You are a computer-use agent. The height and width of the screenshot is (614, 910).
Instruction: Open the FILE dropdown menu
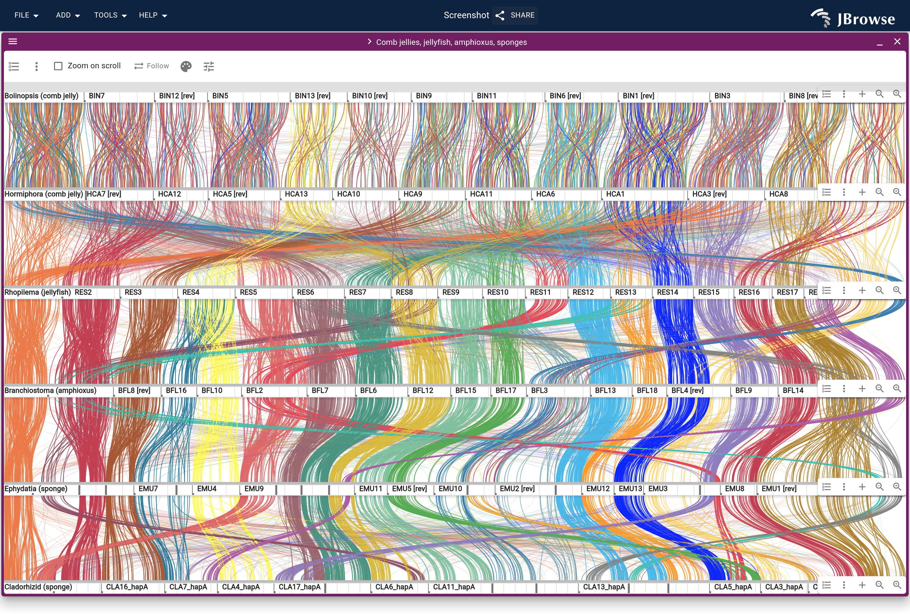click(26, 15)
